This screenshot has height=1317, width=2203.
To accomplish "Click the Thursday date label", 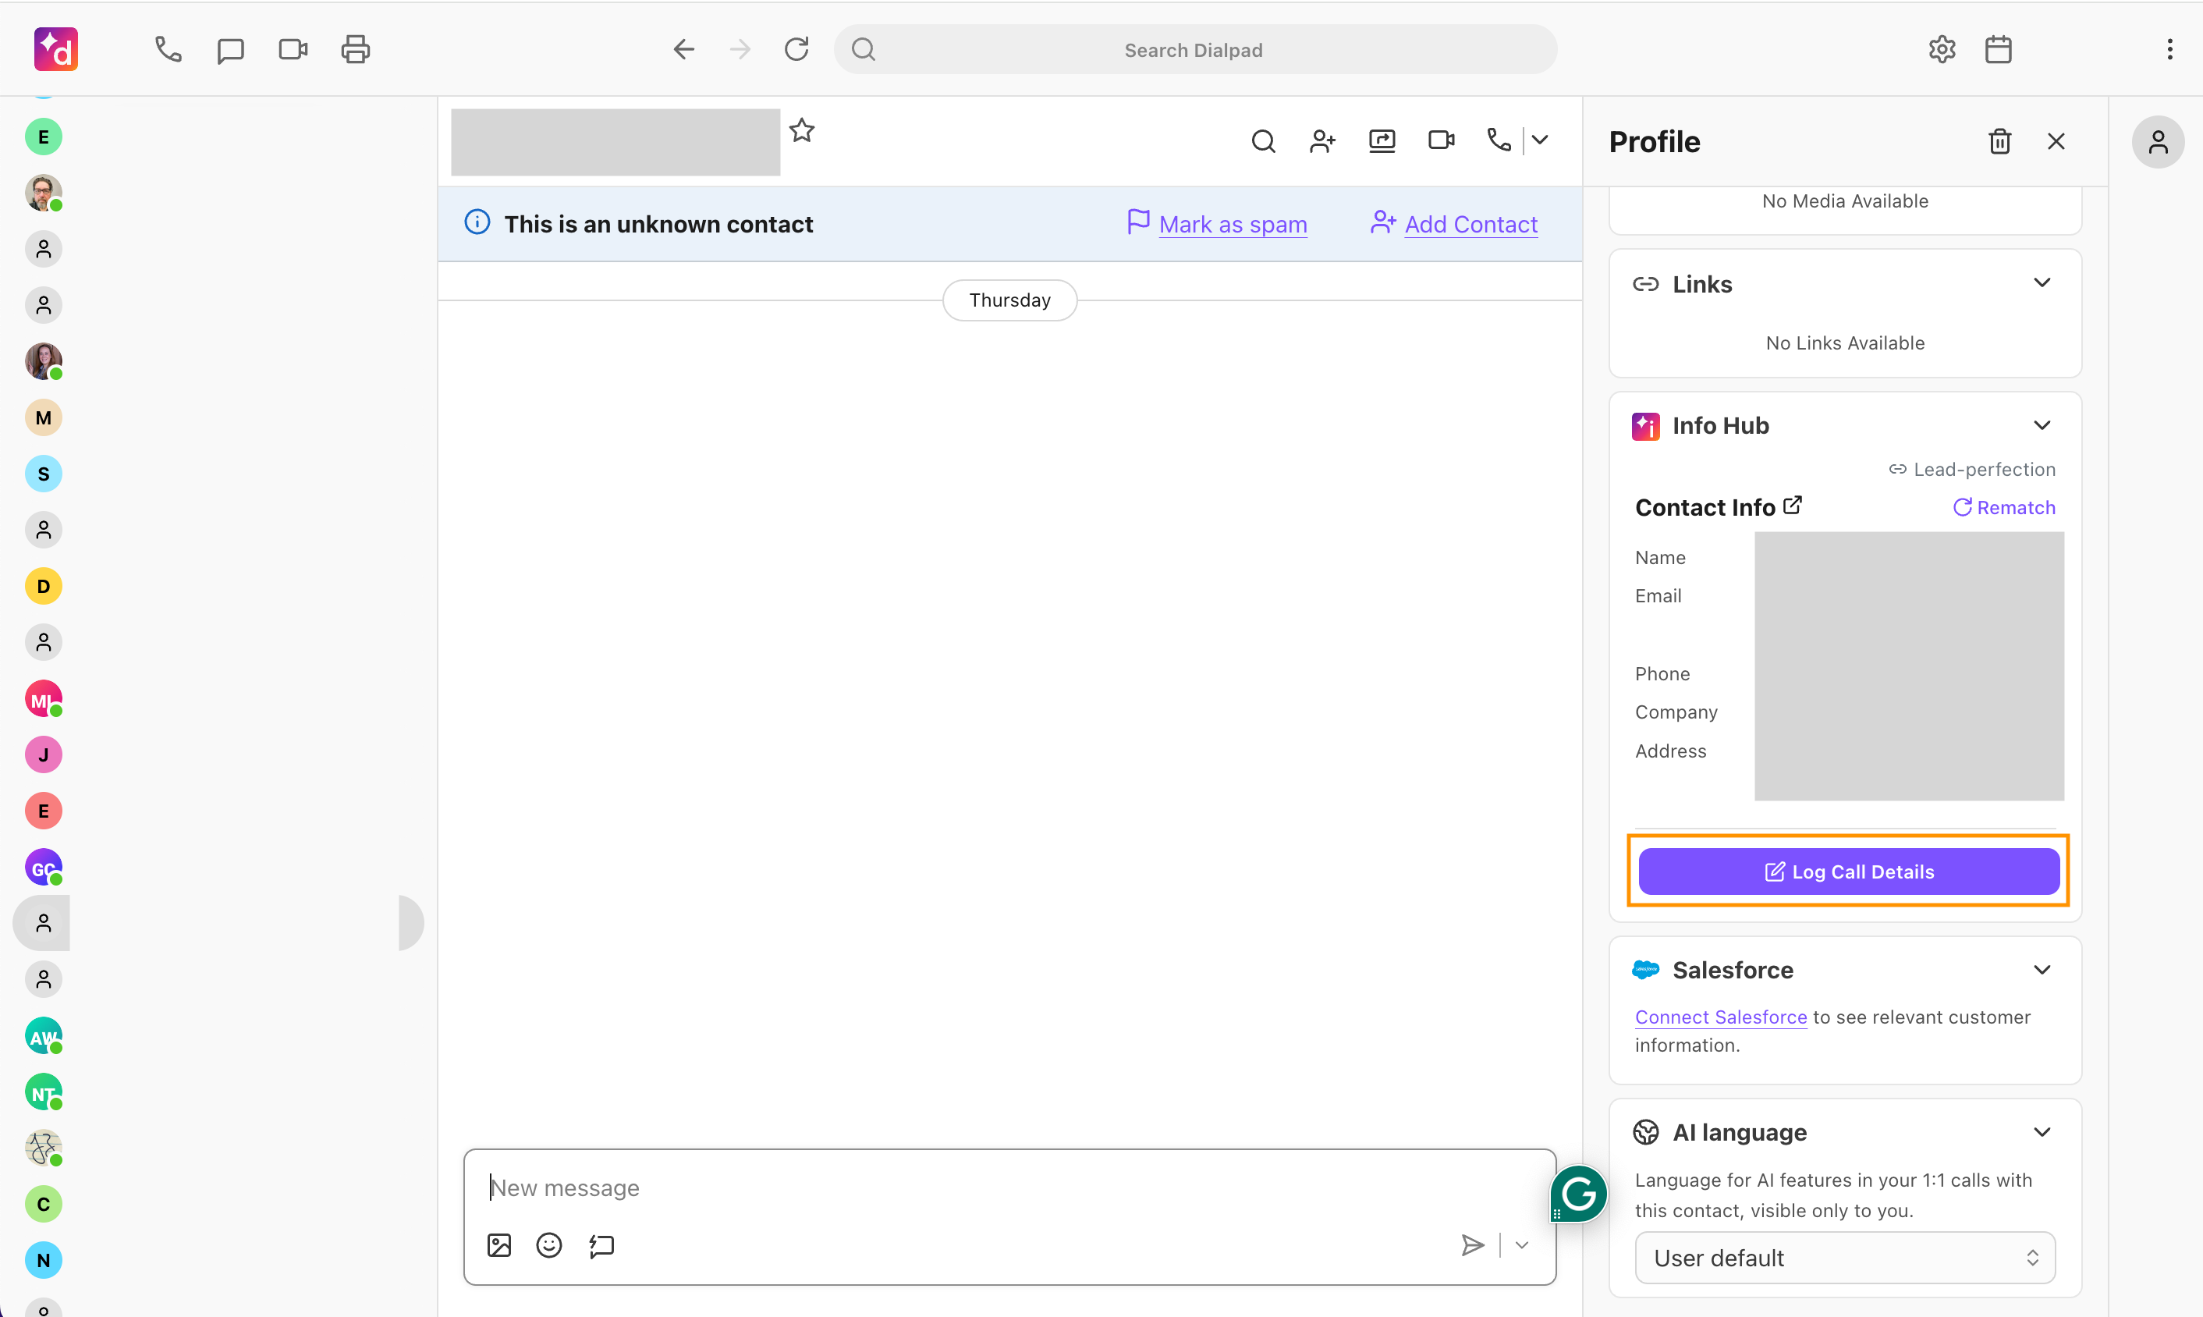I will click(1009, 300).
